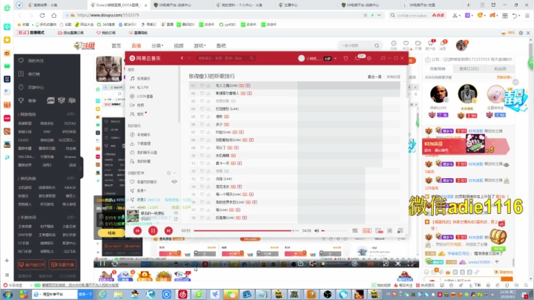The width and height of the screenshot is (534, 300).
Task: Select the all-time ranking tab
Action: coord(393,76)
